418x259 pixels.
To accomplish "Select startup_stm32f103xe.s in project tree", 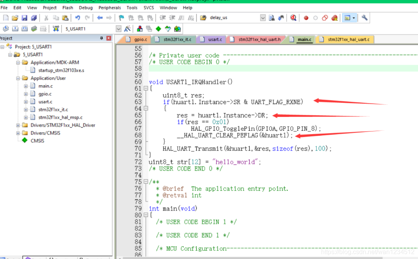I will (x=61, y=70).
